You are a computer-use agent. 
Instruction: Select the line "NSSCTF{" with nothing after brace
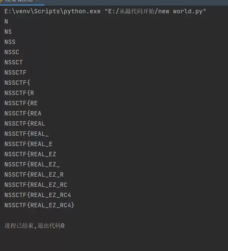tap(17, 83)
